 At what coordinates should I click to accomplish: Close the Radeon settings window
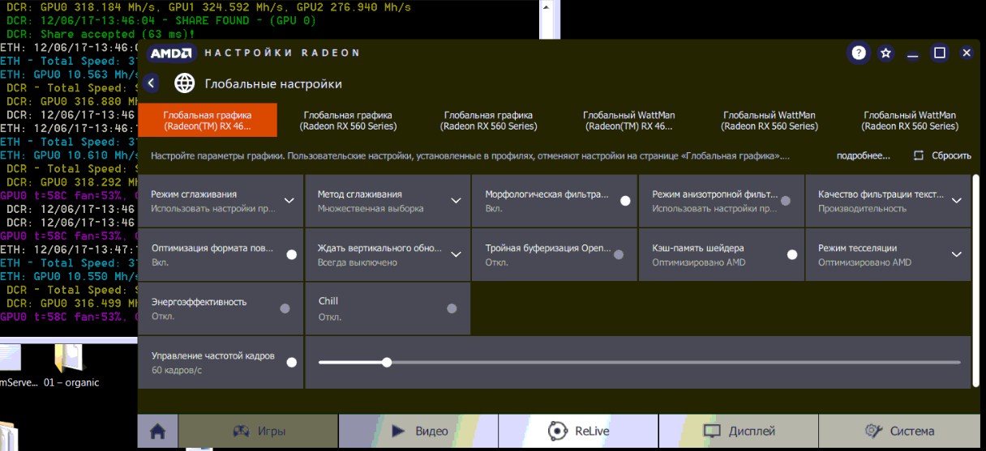[x=967, y=53]
